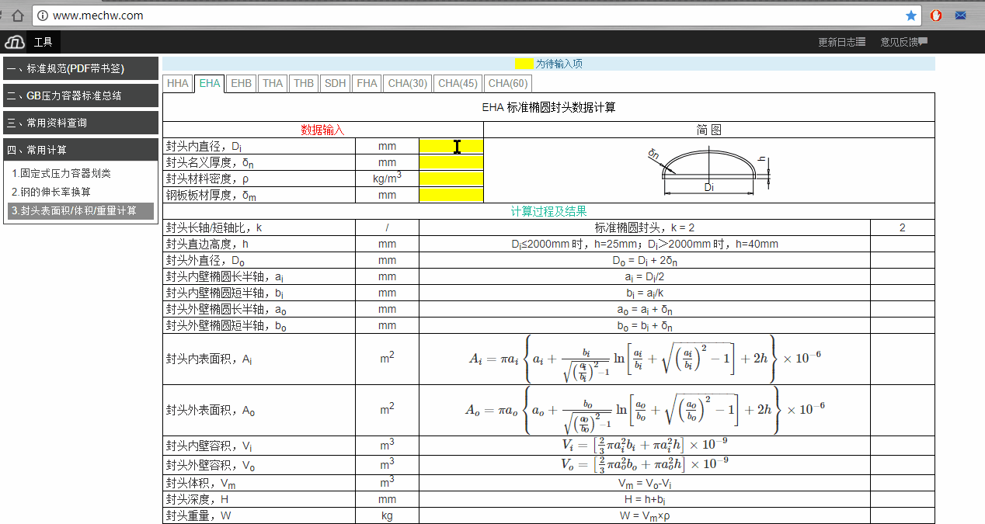The height and width of the screenshot is (524, 985).
Task: Click the 简图 header
Action: pos(708,130)
